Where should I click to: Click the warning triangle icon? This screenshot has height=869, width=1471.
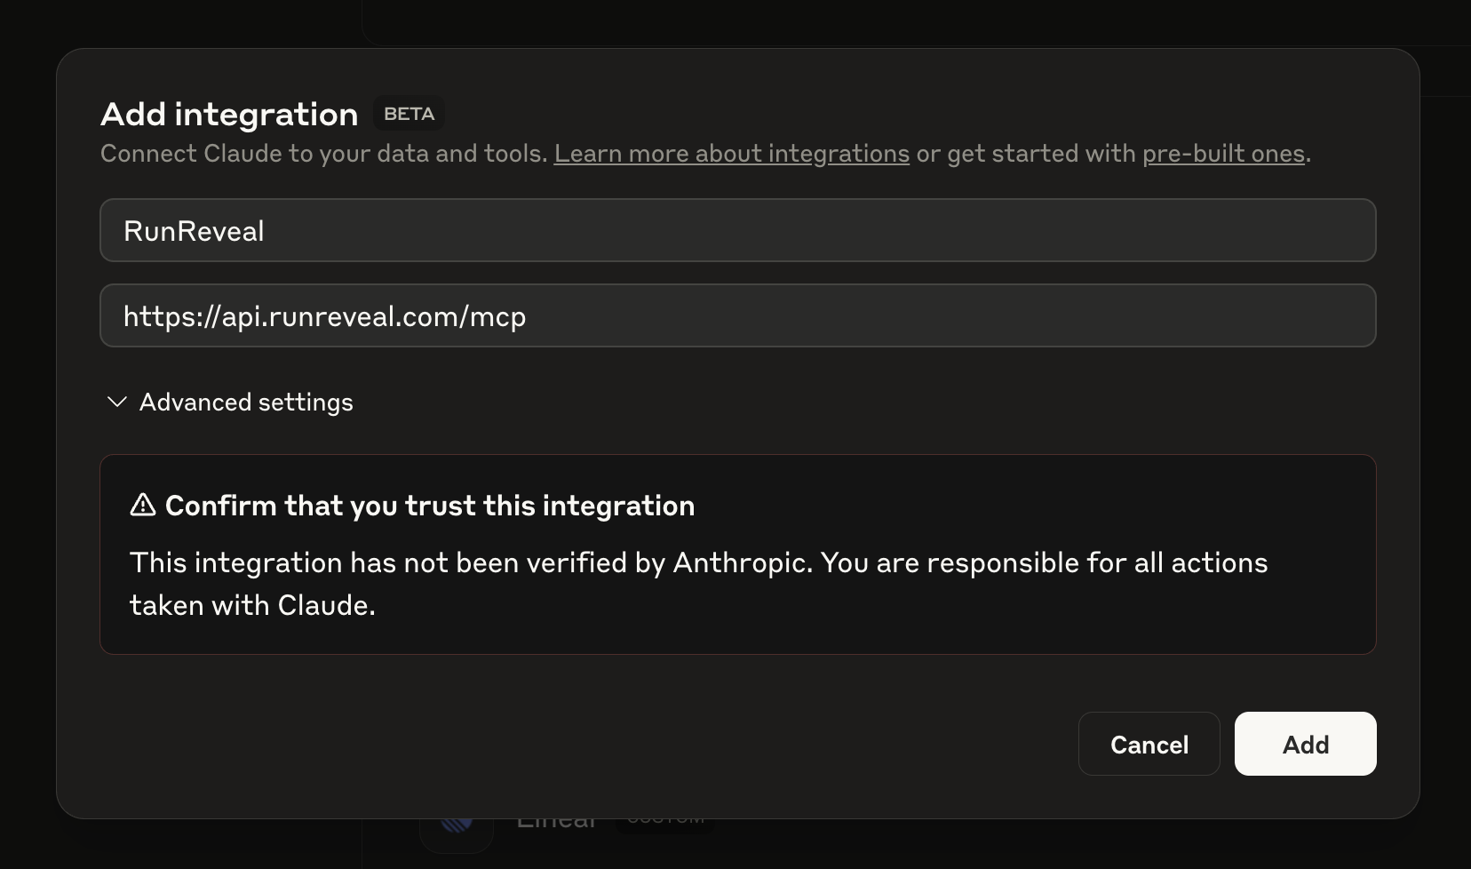pyautogui.click(x=142, y=505)
